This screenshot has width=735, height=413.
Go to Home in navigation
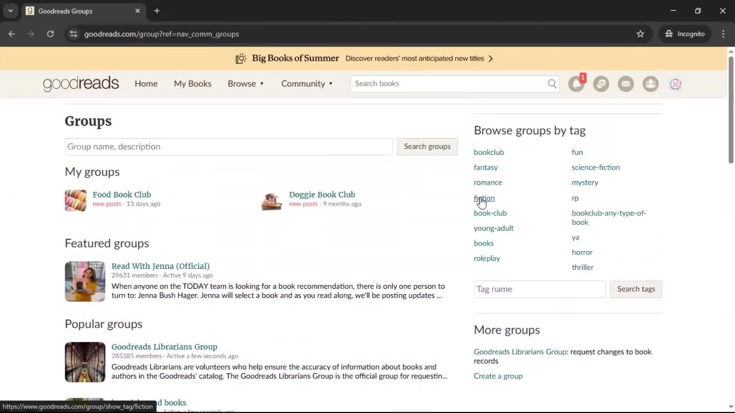(146, 84)
